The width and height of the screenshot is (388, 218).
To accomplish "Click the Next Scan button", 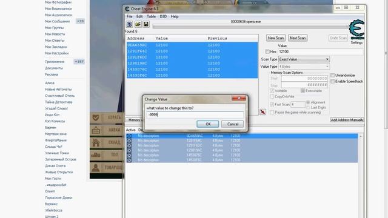I will point(298,38).
